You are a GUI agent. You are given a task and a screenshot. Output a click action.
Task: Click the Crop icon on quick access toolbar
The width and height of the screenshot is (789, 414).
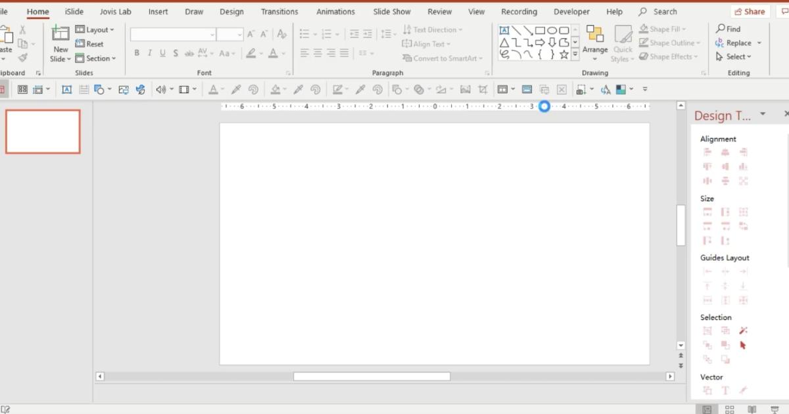[483, 89]
